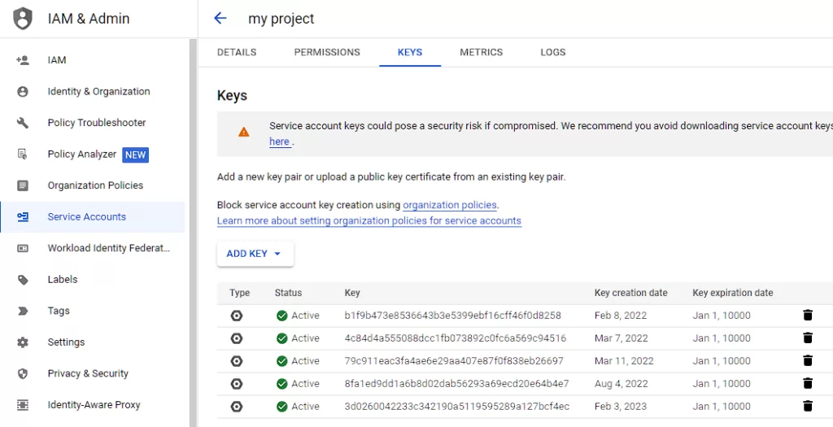The image size is (833, 427).
Task: Follow the 'organization policies' link
Action: click(x=449, y=205)
